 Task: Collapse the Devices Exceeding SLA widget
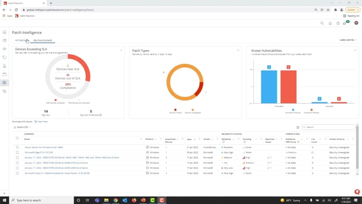pyautogui.click(x=121, y=50)
